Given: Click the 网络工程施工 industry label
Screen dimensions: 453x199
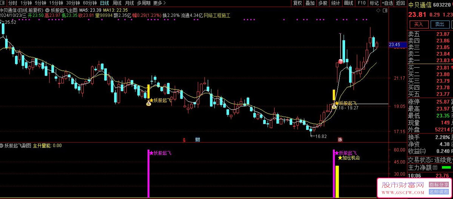Looking at the screenshot, I should pos(217,15).
